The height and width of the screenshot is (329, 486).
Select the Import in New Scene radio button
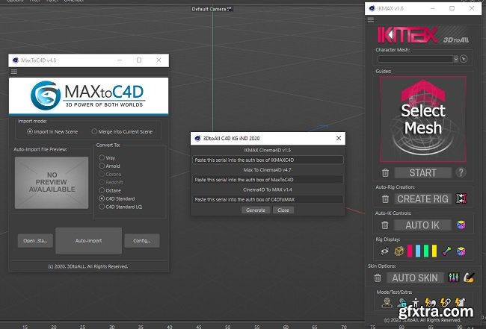pos(30,131)
